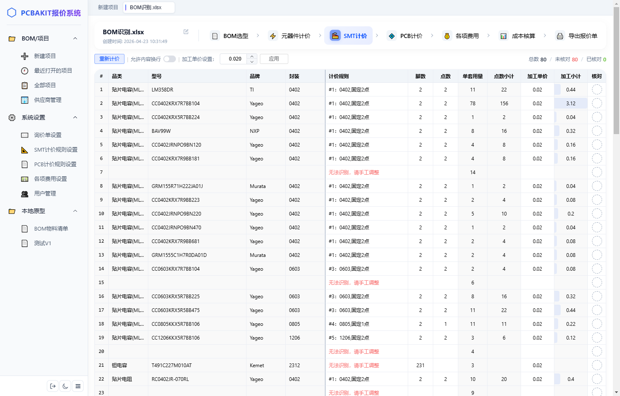Click the folder icon beside 本地原型

tap(12, 211)
